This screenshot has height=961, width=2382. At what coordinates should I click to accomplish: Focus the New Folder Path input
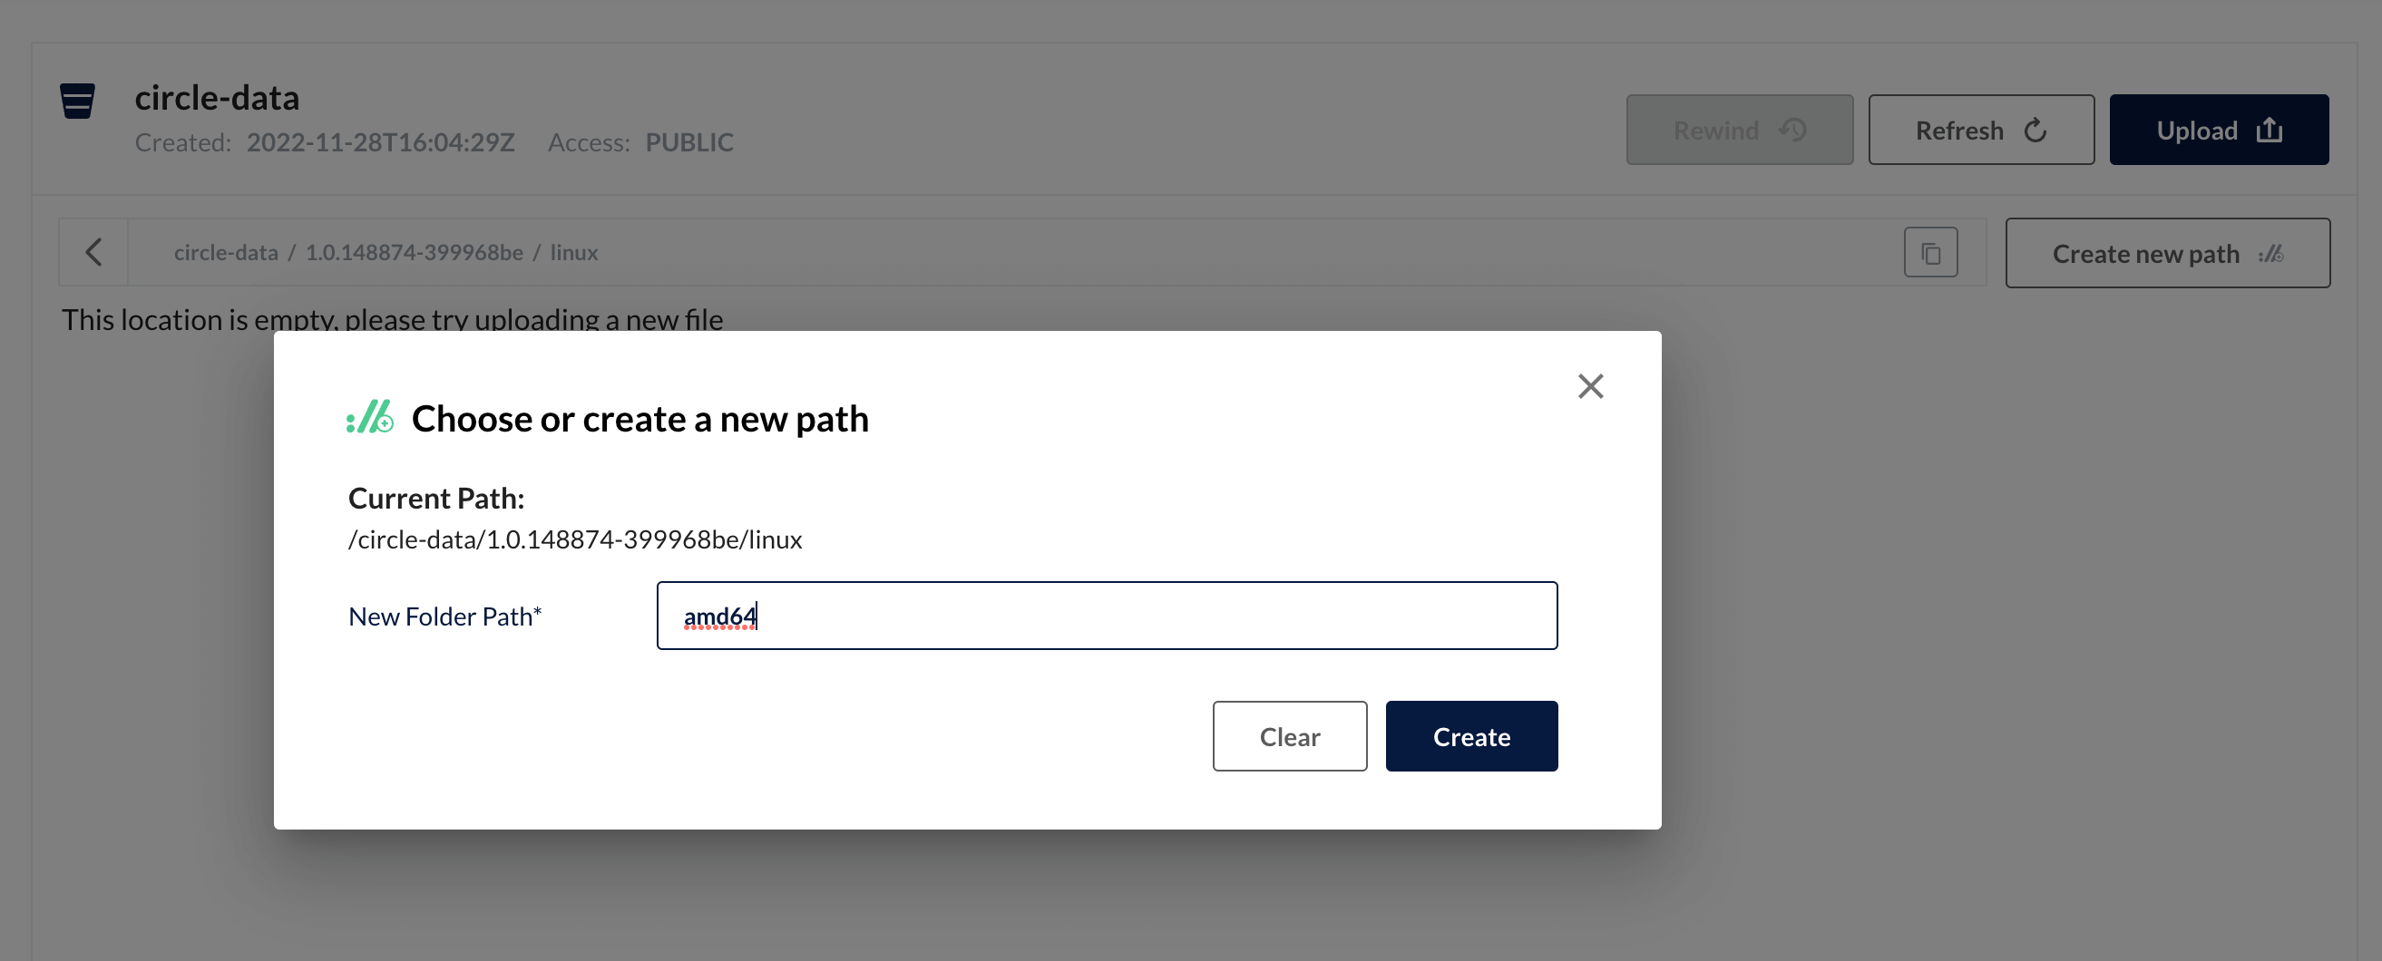1107,616
